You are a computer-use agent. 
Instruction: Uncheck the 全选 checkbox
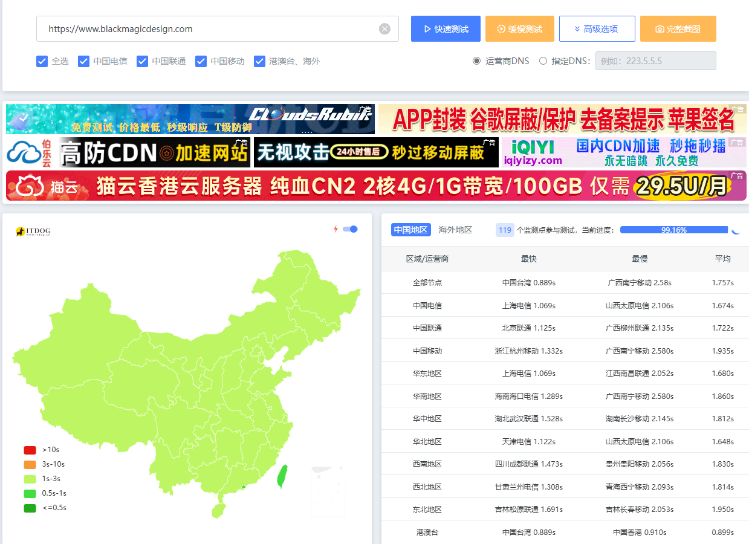coord(42,61)
